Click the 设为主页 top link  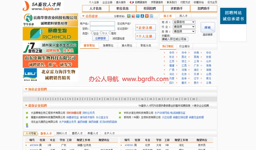click(212, 2)
